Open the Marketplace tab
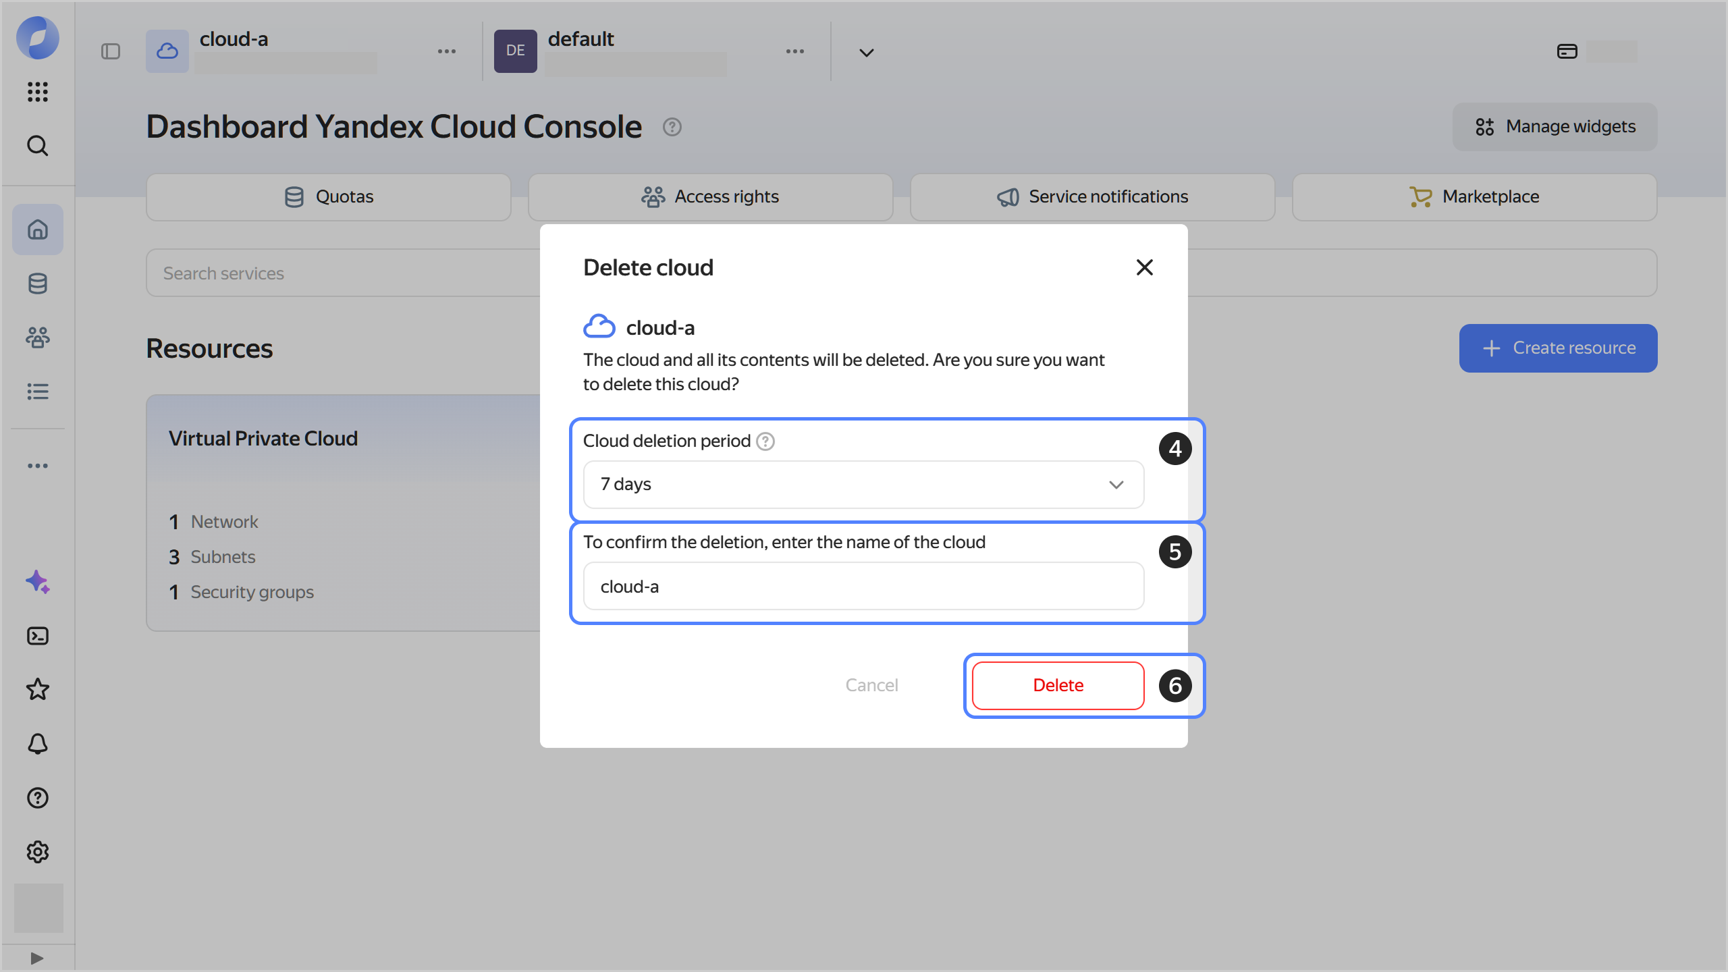Viewport: 1728px width, 972px height. click(x=1474, y=197)
